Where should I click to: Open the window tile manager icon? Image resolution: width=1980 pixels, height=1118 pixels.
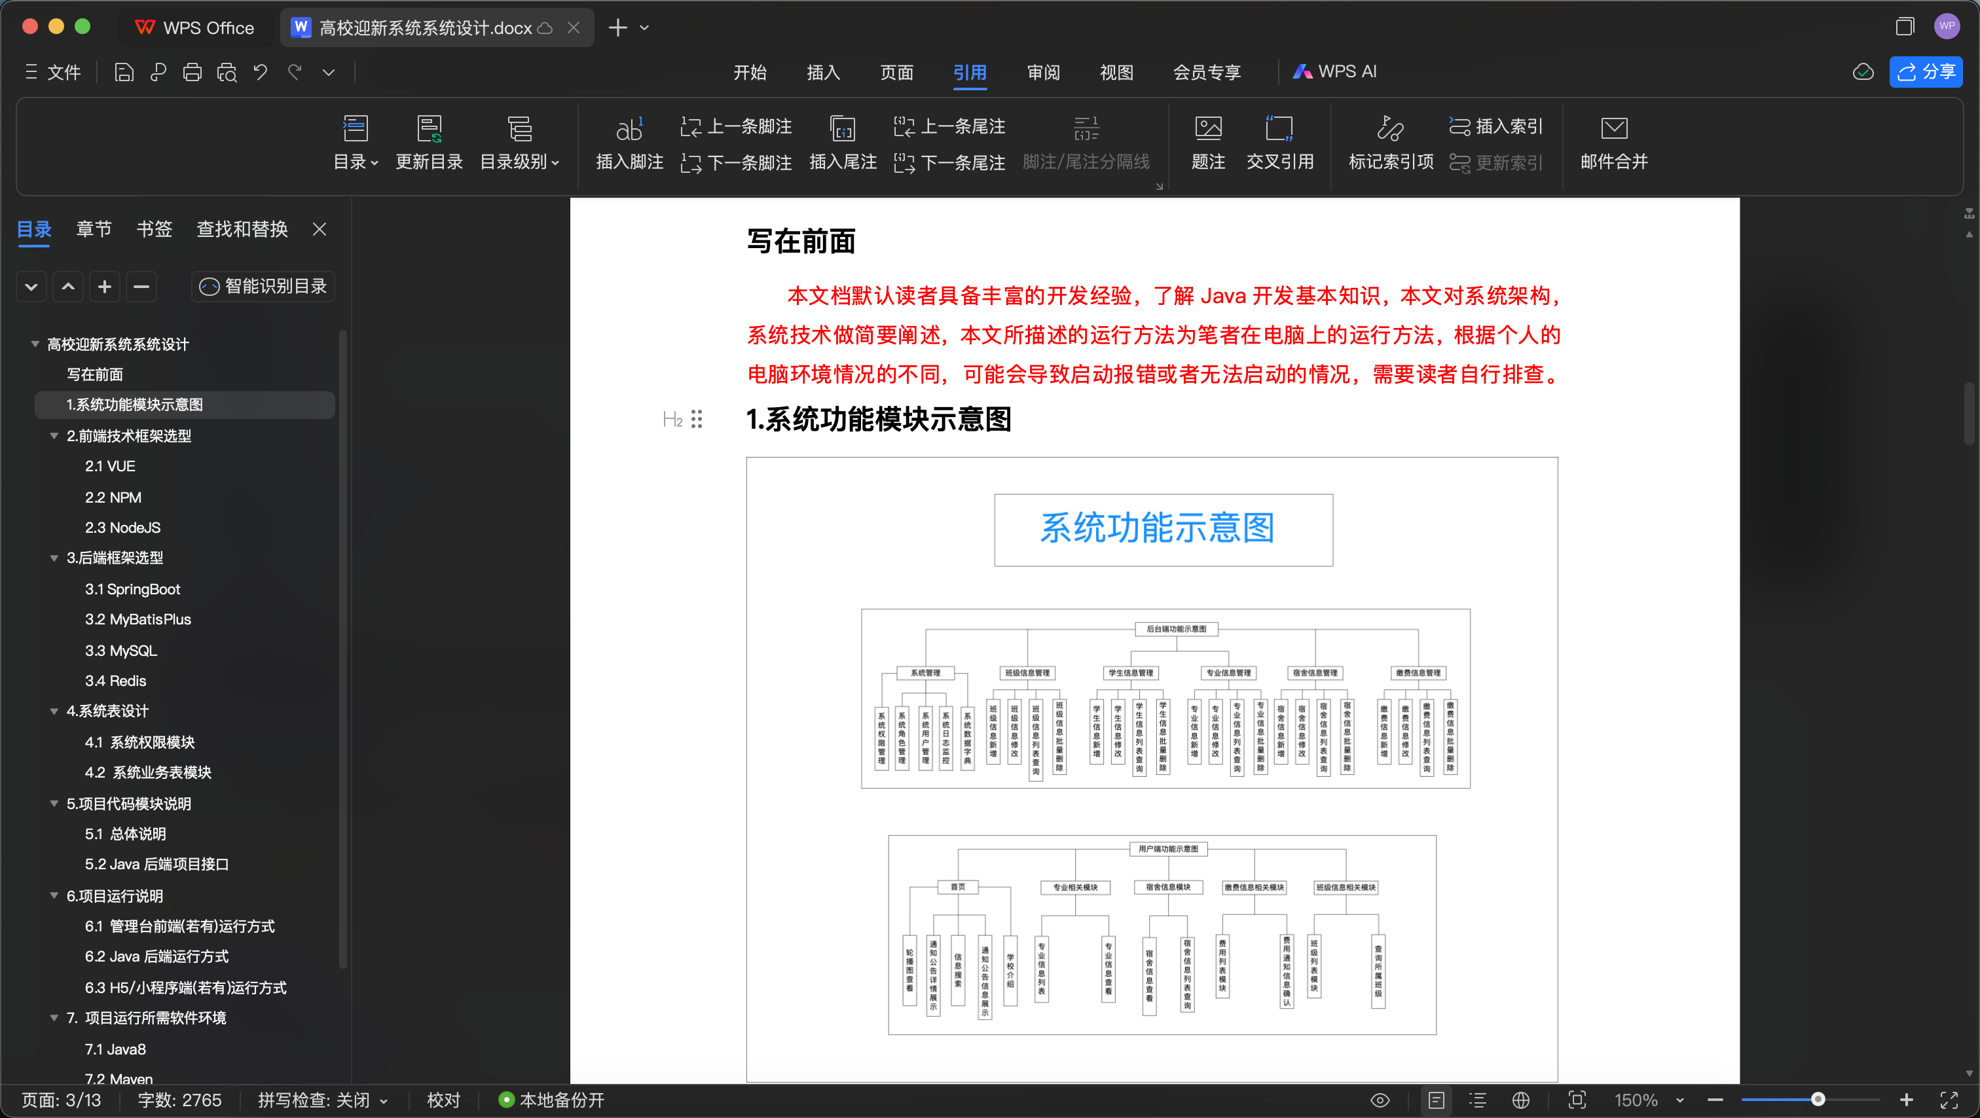point(1905,27)
